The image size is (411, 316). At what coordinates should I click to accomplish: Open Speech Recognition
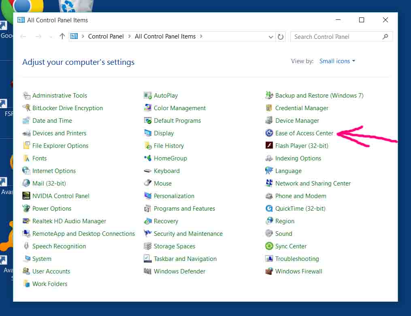pyautogui.click(x=59, y=246)
